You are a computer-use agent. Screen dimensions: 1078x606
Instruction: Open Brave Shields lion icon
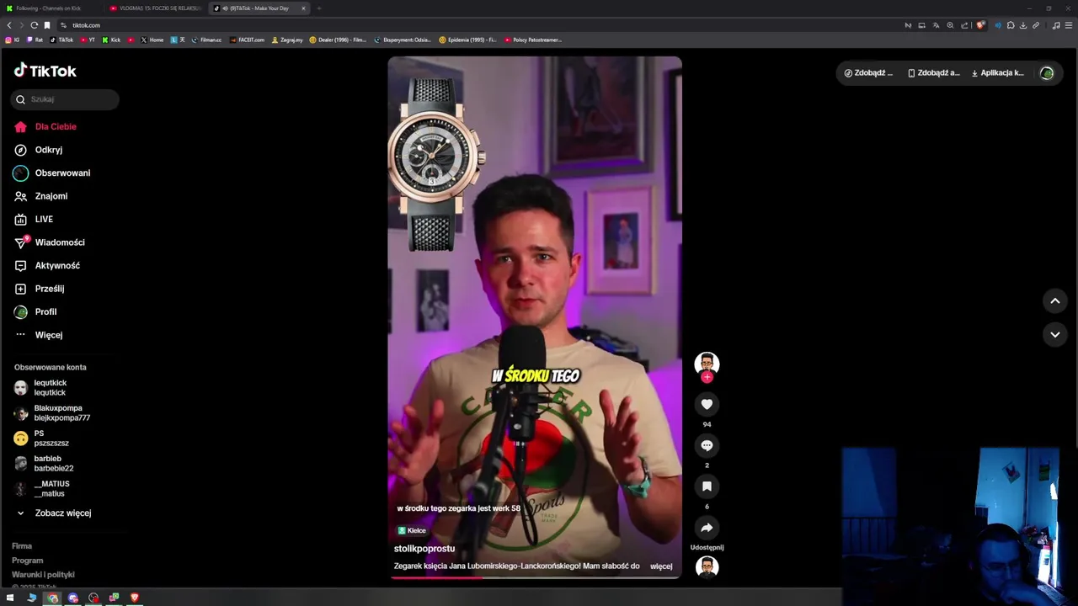(980, 25)
